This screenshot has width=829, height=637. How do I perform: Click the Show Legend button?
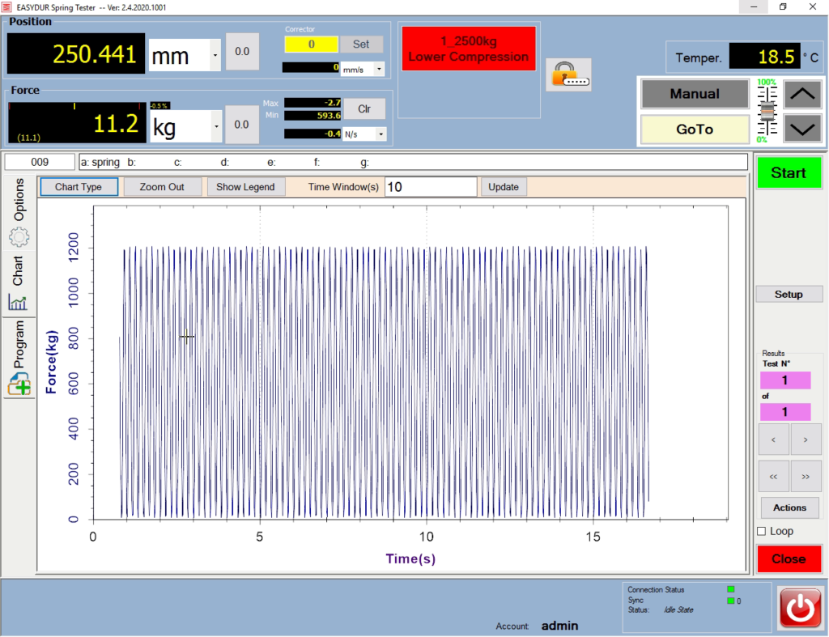246,187
